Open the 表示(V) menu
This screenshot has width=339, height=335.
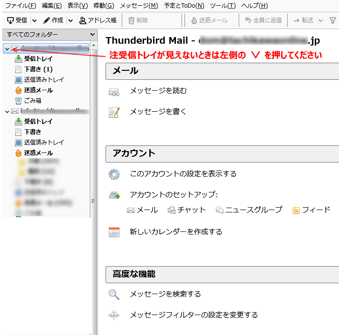coord(77,6)
